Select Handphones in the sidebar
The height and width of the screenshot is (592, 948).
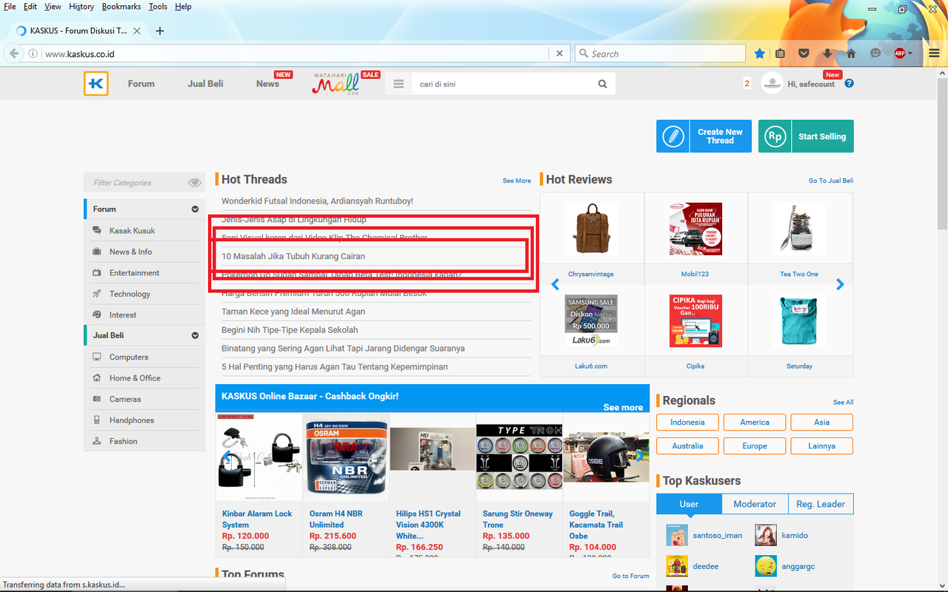(x=132, y=420)
